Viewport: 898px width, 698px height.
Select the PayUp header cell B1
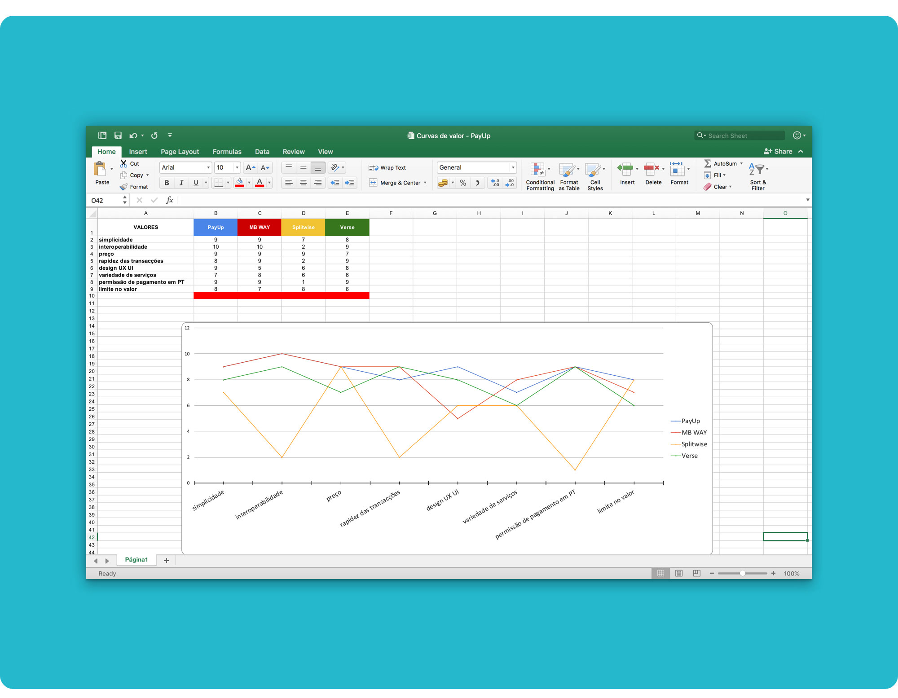tap(216, 227)
